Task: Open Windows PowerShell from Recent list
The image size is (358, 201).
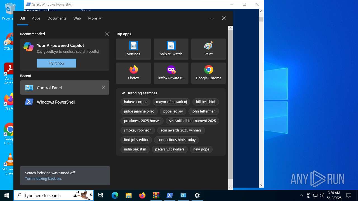Action: pos(65,102)
